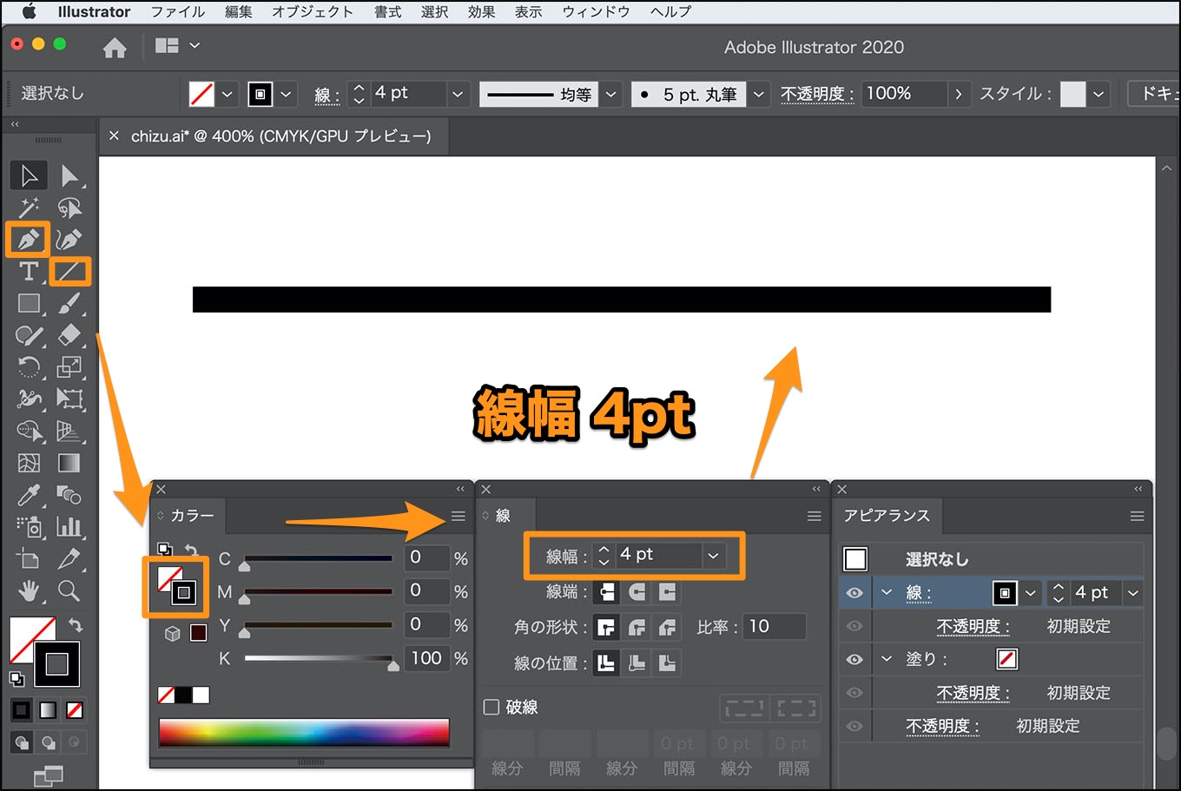This screenshot has height=791, width=1181.
Task: Set solid Color mode in toolbar
Action: tap(21, 710)
